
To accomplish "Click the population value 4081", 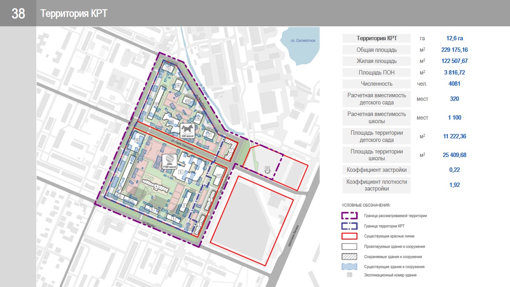I will [x=455, y=84].
